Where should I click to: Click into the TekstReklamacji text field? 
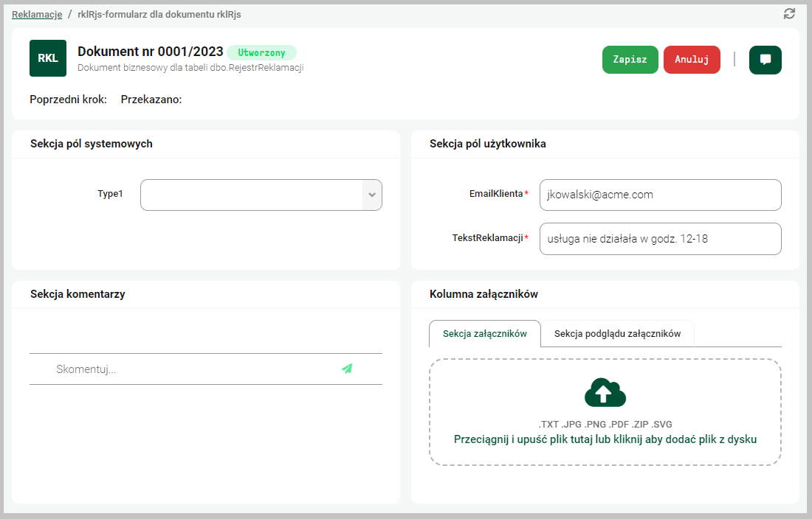tap(660, 238)
